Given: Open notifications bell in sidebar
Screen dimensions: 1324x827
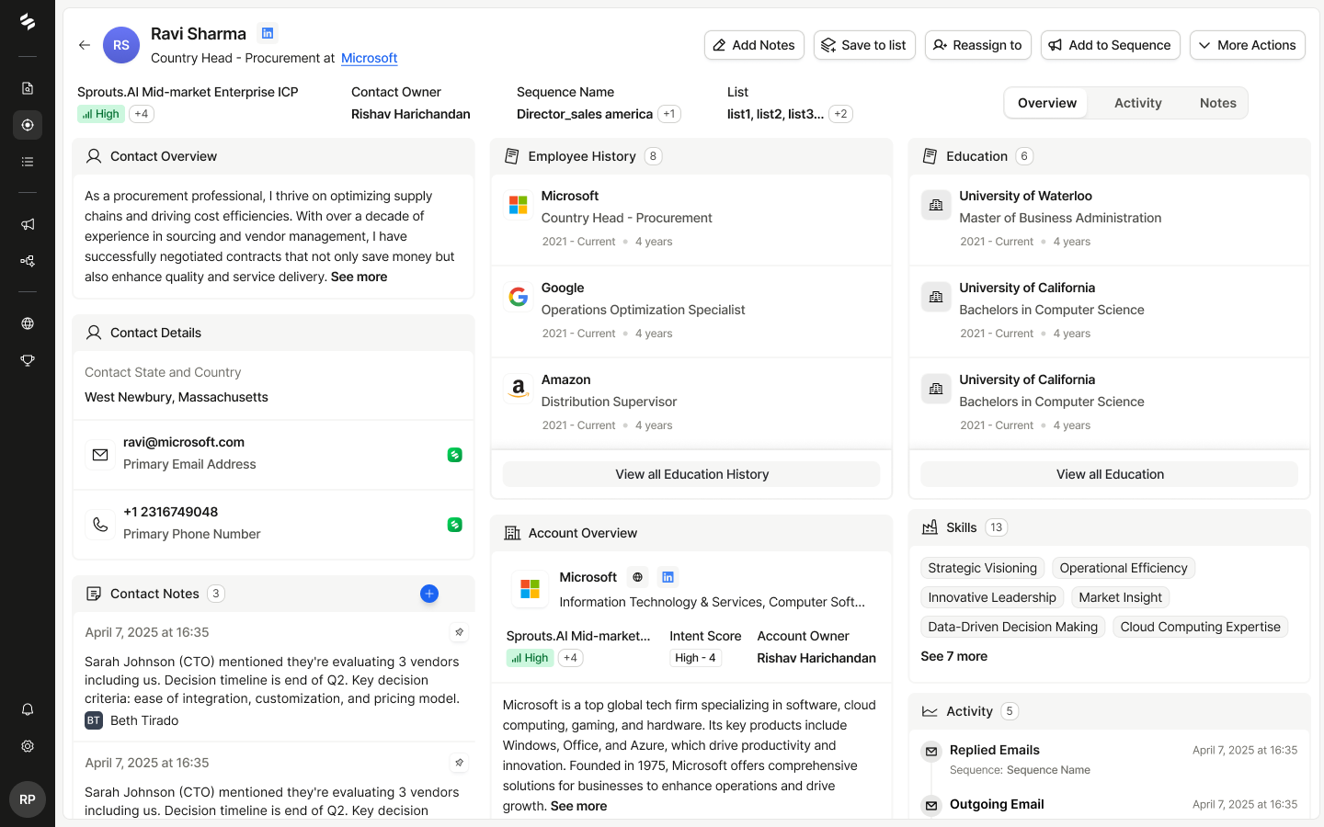Looking at the screenshot, I should point(28,709).
